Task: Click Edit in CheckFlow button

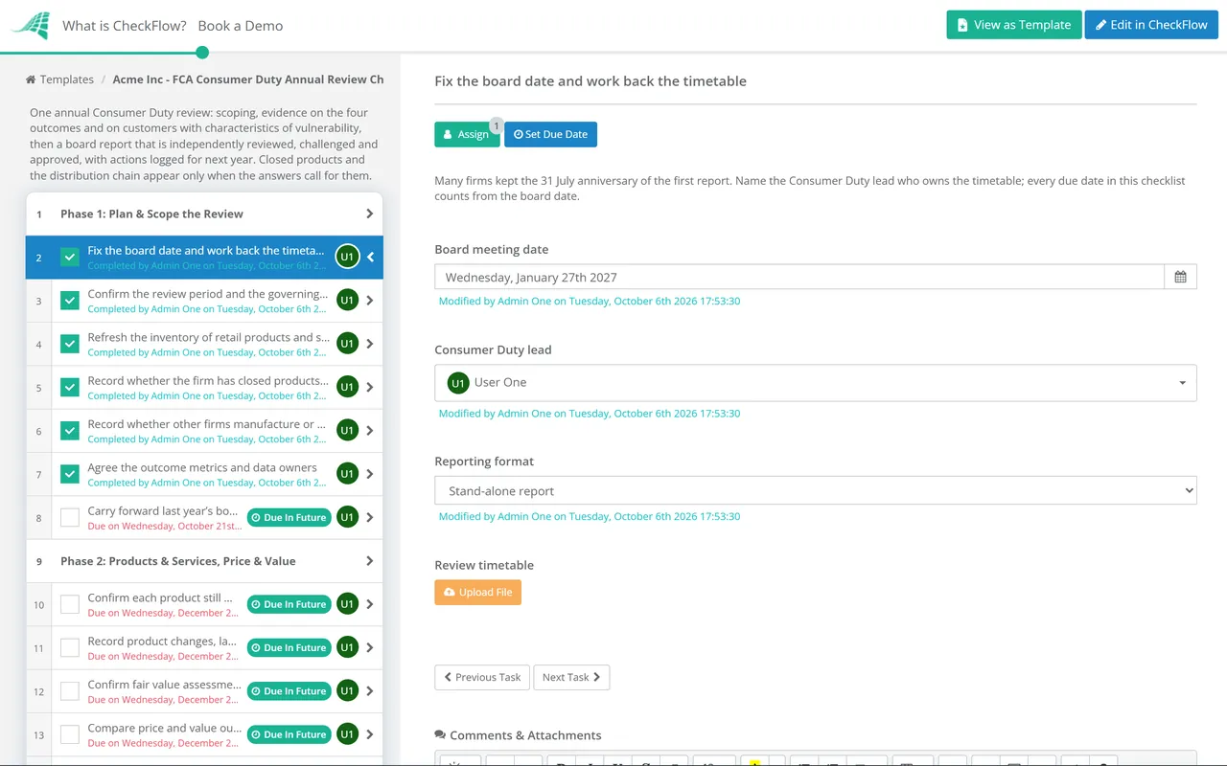Action: [x=1151, y=25]
